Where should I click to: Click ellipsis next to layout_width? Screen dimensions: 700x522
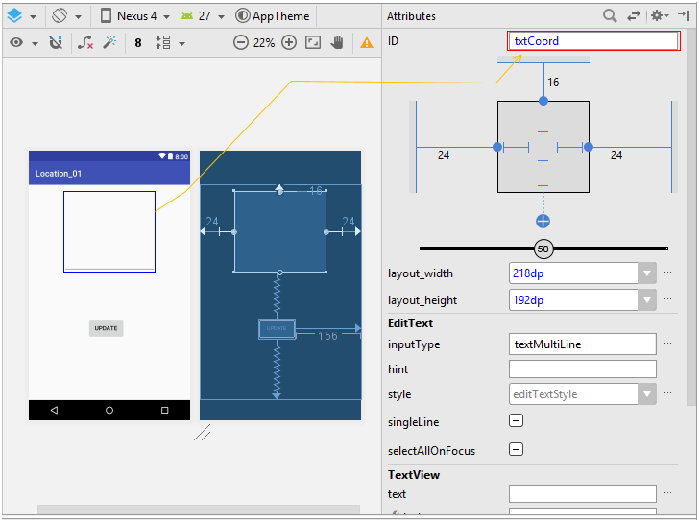click(668, 273)
